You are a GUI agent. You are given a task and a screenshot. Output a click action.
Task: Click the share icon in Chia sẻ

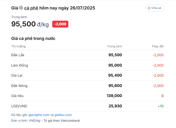coord(149,8)
